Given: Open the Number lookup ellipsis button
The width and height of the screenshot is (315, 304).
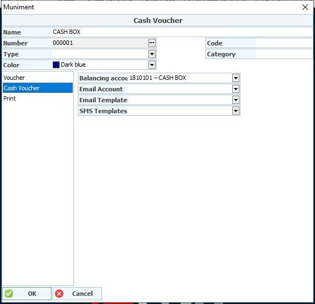Looking at the screenshot, I should click(152, 43).
